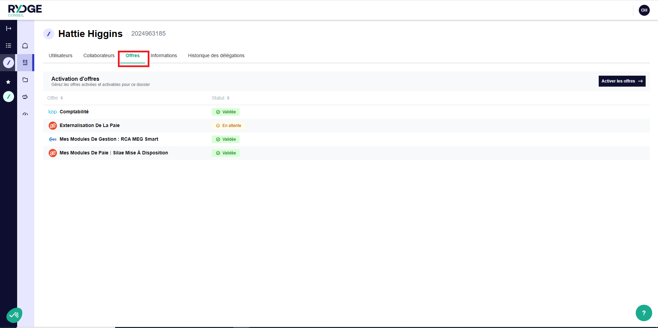Click the dossier number 2024963185
Viewport: 658px width, 328px height.
(148, 34)
